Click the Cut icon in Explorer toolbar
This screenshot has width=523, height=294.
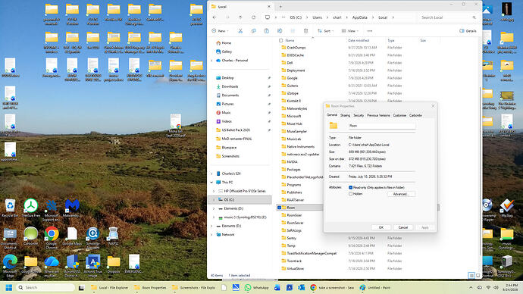point(240,31)
